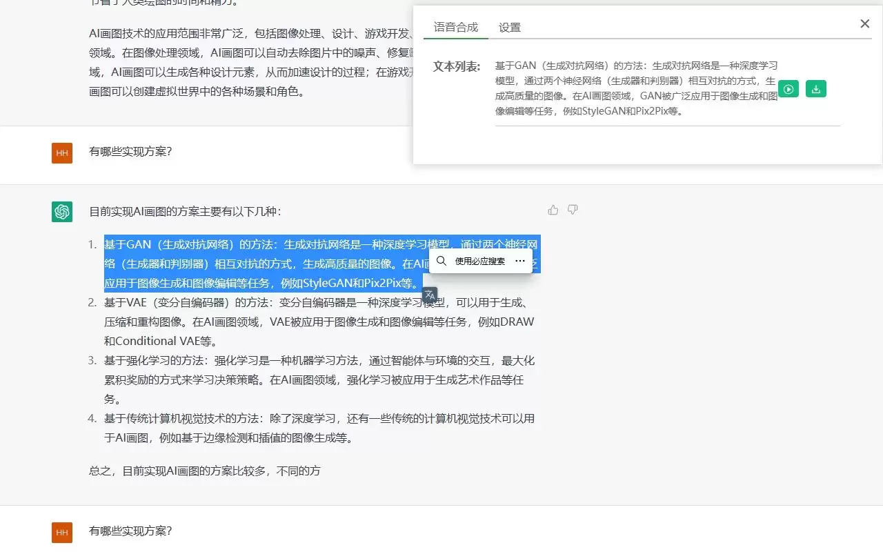Click the translate icon below selected text
The height and width of the screenshot is (552, 883).
pyautogui.click(x=430, y=295)
